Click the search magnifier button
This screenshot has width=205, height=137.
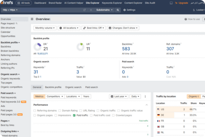coord(118,10)
